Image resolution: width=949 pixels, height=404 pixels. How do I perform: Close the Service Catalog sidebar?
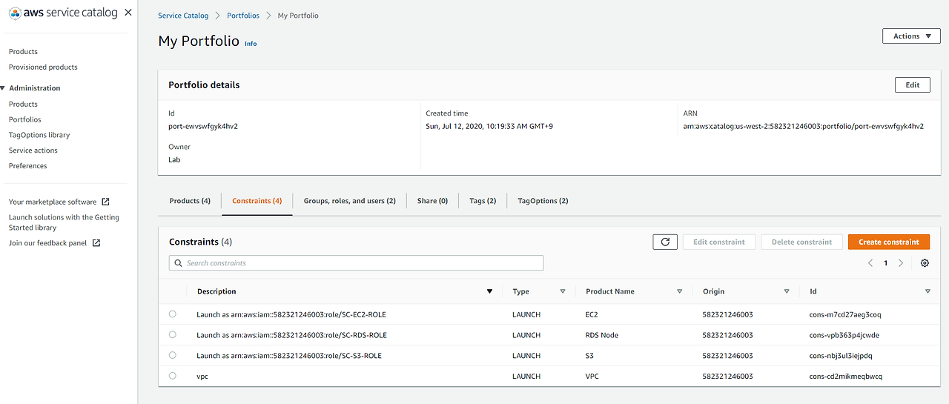click(128, 13)
